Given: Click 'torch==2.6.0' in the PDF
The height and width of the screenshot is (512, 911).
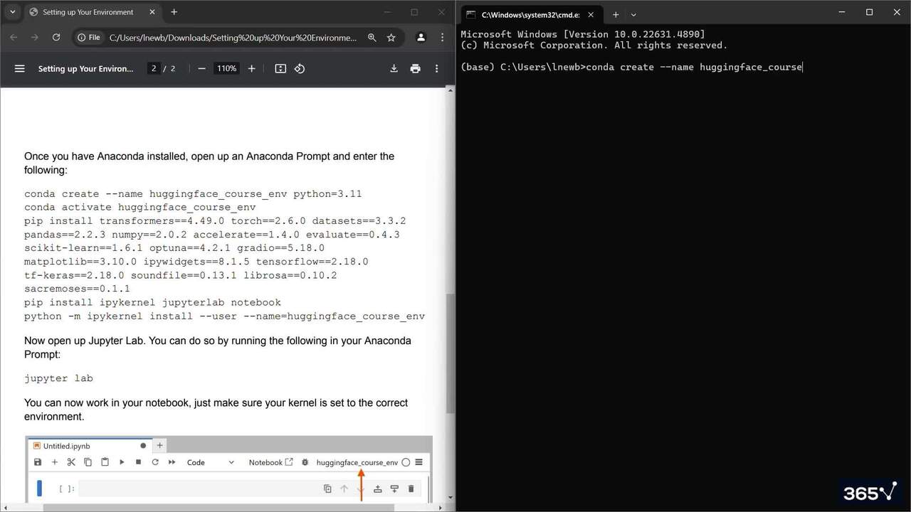Looking at the screenshot, I should [268, 220].
